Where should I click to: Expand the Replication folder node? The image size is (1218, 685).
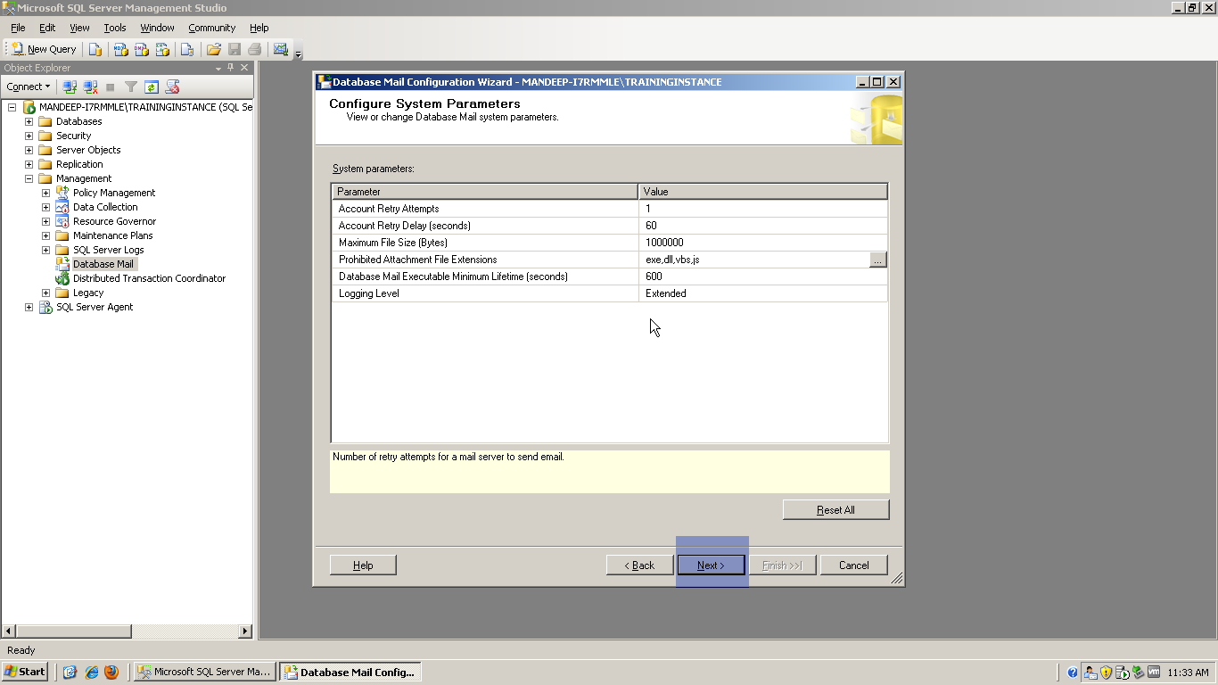pyautogui.click(x=29, y=164)
